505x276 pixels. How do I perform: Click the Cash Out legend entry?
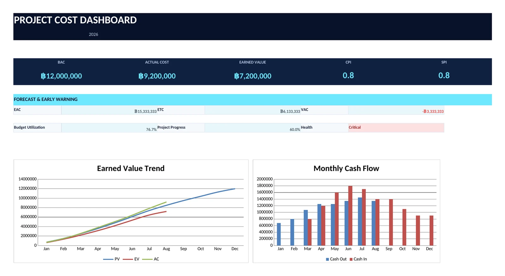click(336, 259)
